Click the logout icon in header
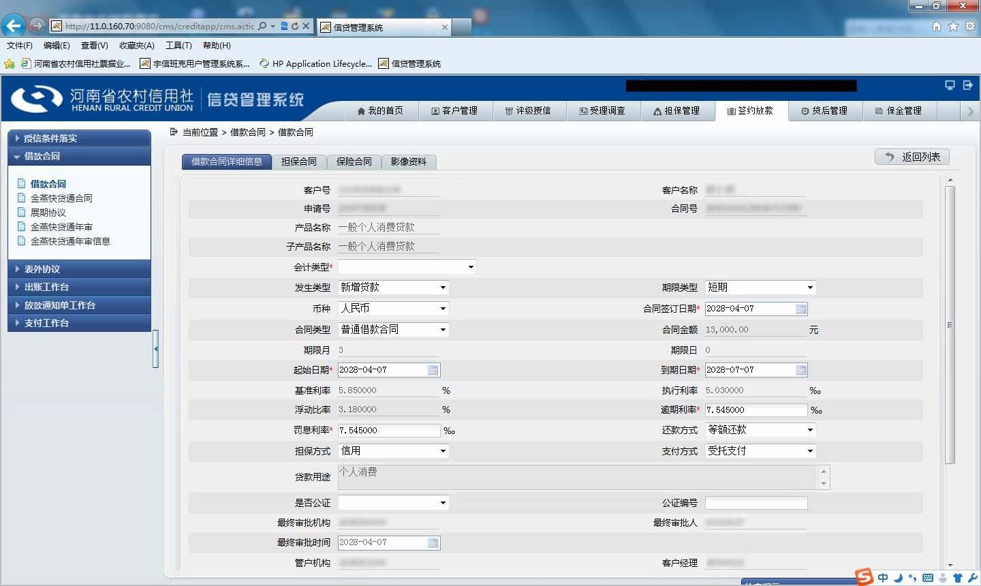The height and width of the screenshot is (586, 981). pyautogui.click(x=967, y=85)
